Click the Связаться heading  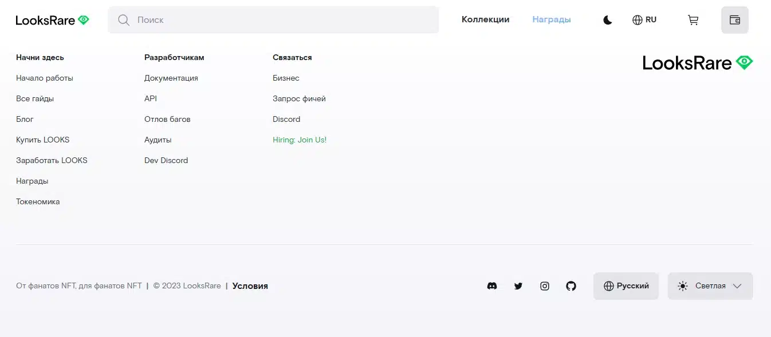[292, 58]
